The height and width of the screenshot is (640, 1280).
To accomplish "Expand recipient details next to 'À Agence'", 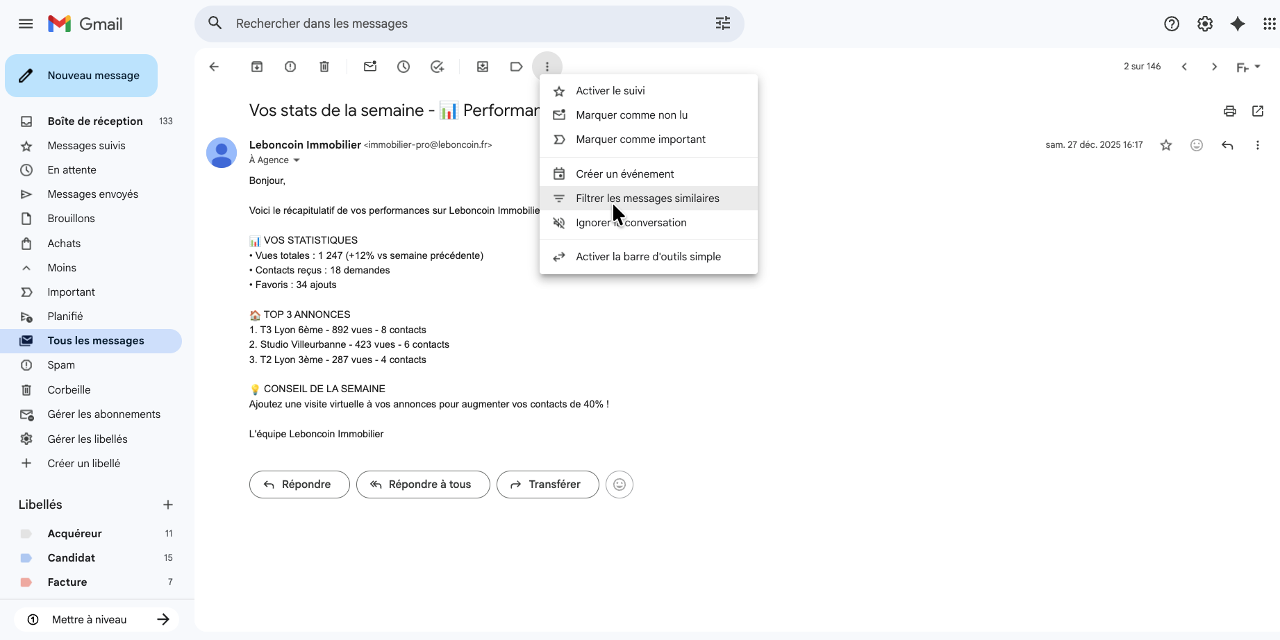I will tap(297, 160).
